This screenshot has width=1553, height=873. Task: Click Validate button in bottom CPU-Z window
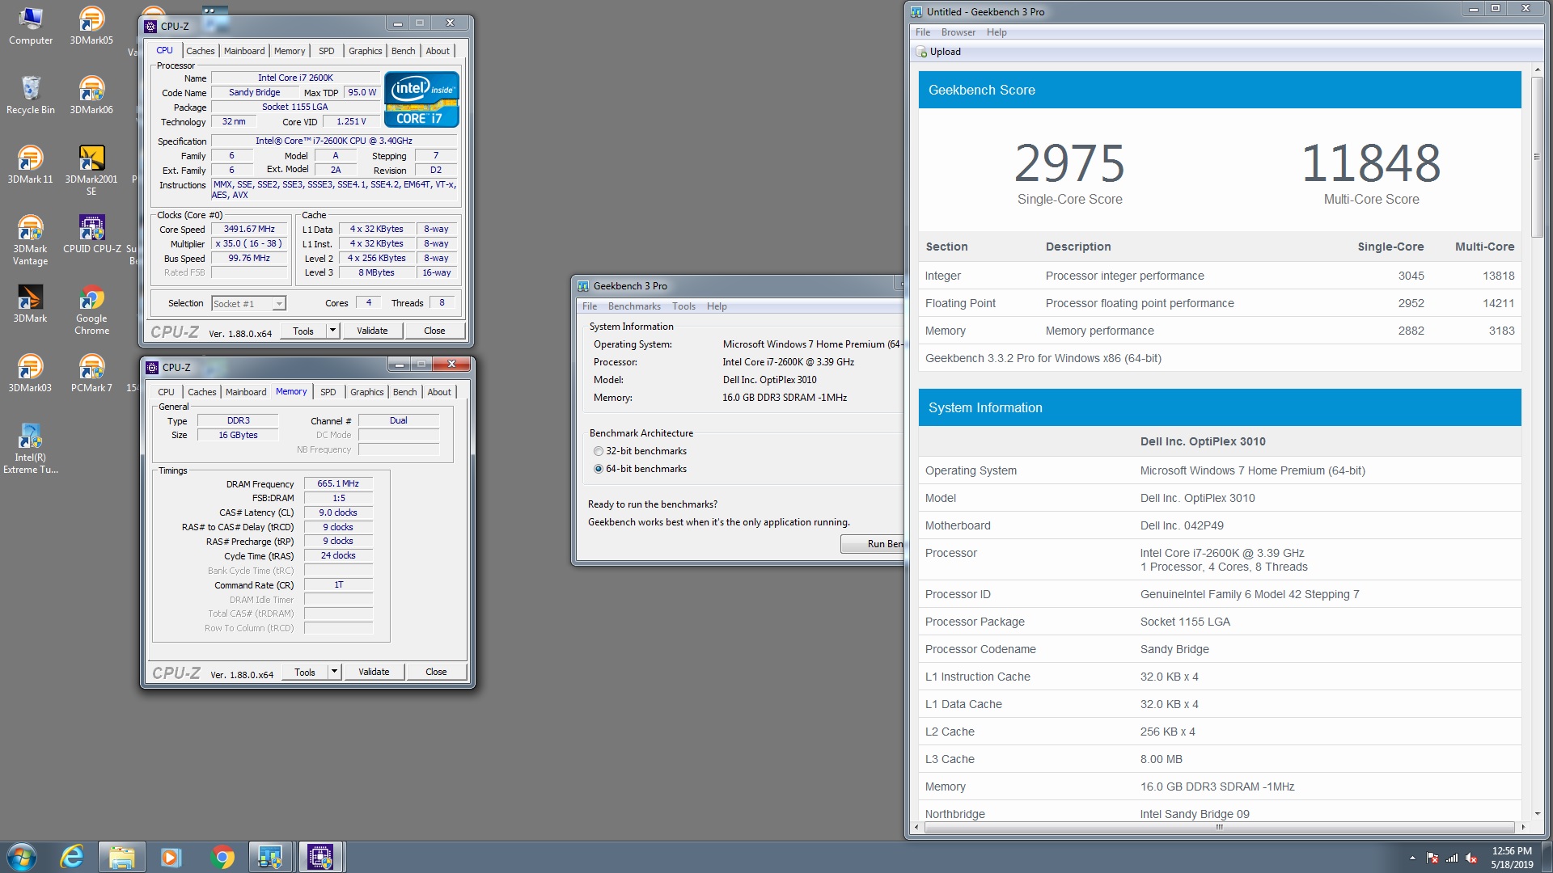click(x=374, y=672)
